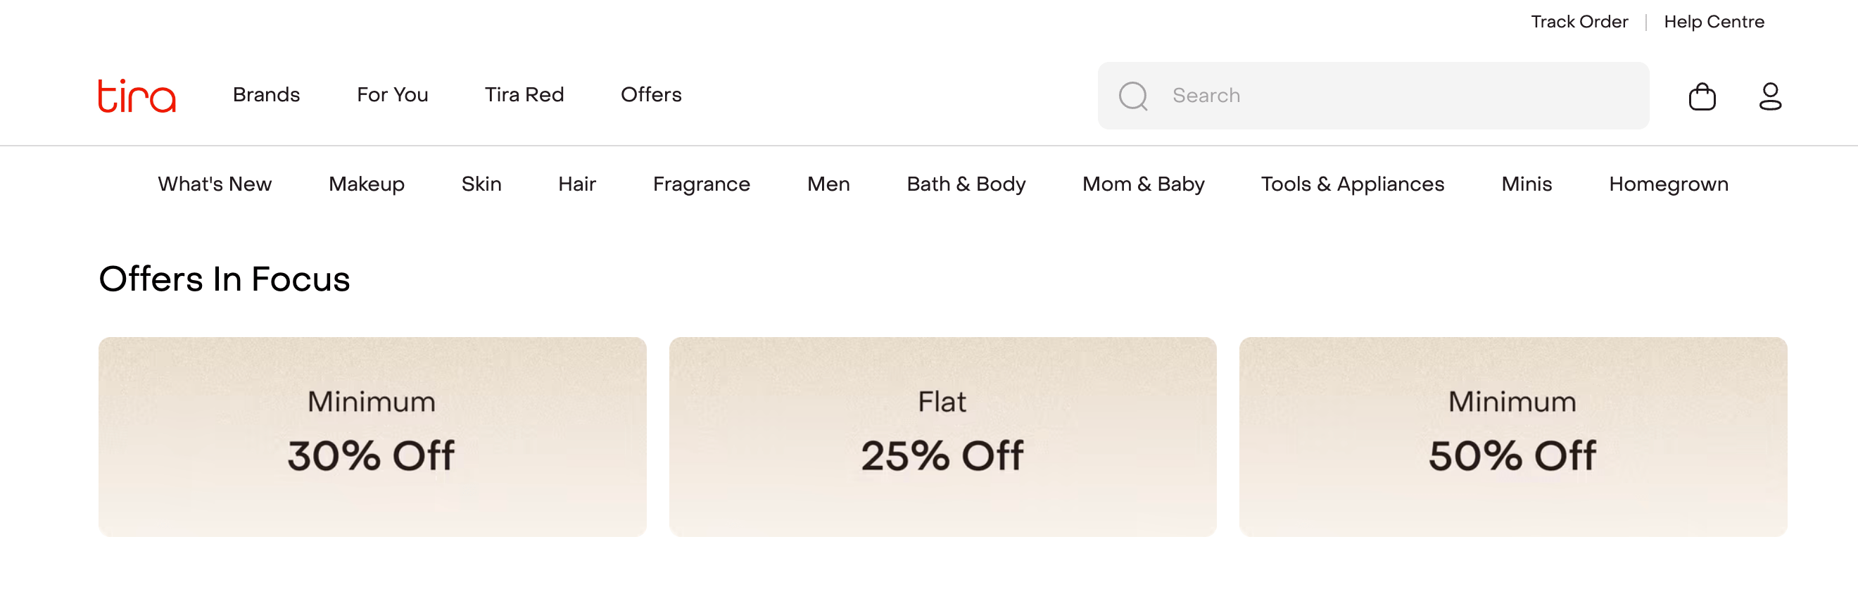
Task: Select the Minimum 50% Off banner
Action: 1512,436
